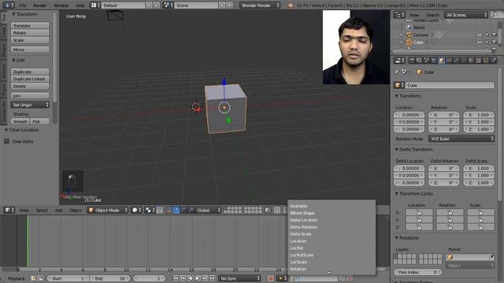Open the Scene properties tab icon
Screen dimensions: 504x283
[x=427, y=61]
